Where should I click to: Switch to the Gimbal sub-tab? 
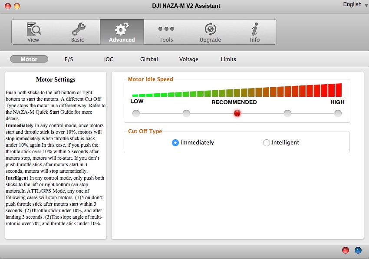pos(149,59)
